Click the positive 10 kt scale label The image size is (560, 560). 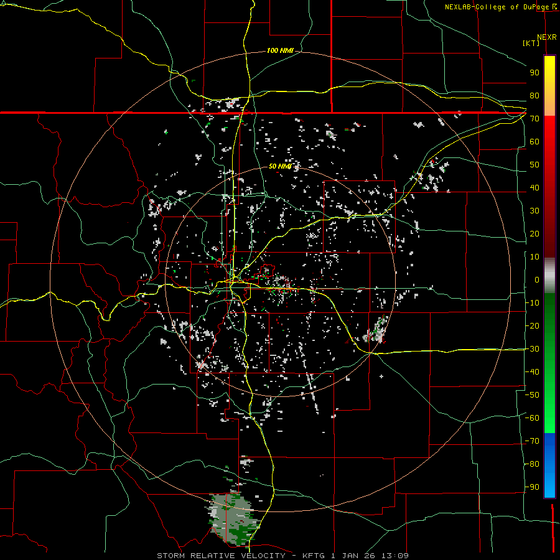[534, 257]
